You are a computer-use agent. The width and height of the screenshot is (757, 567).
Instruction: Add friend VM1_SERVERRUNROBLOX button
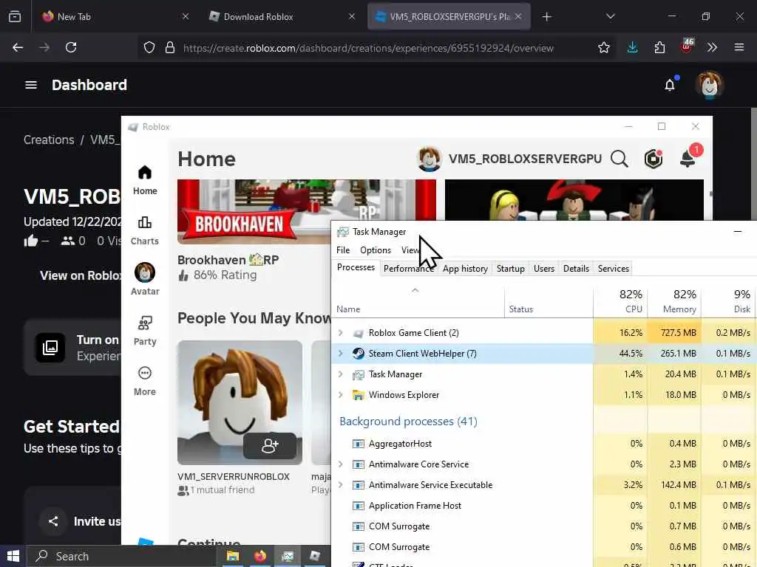tap(270, 446)
